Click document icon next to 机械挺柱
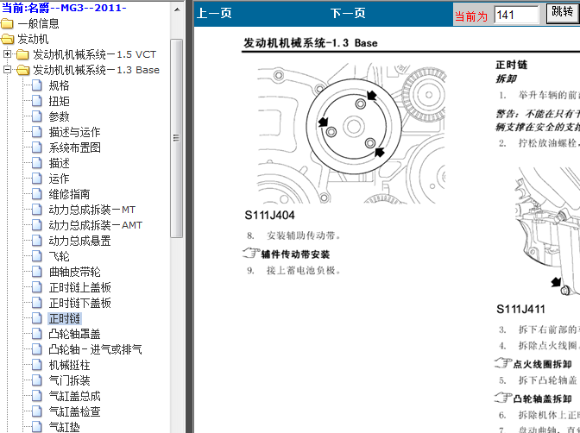Image resolution: width=580 pixels, height=433 pixels. coord(36,365)
